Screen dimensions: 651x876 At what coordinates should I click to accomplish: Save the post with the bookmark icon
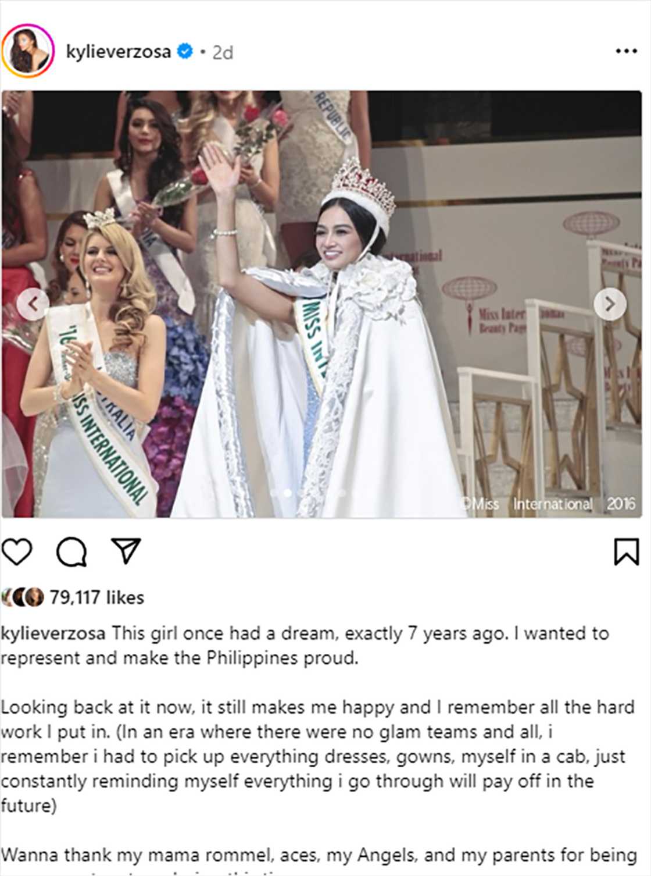click(627, 551)
